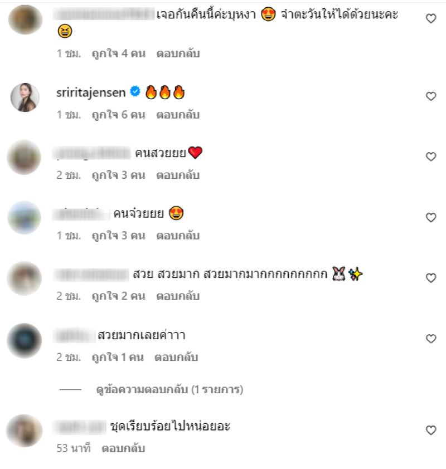Tap heart on คนสวยยย comment
The width and height of the screenshot is (446, 469).
tap(431, 157)
